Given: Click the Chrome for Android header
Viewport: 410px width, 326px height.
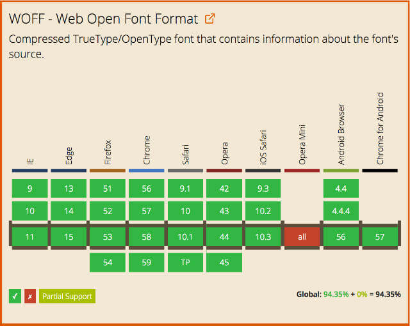Looking at the screenshot, I should point(380,129).
